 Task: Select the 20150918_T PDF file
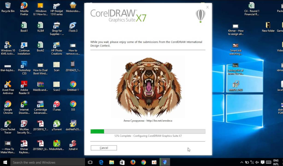pos(40,125)
